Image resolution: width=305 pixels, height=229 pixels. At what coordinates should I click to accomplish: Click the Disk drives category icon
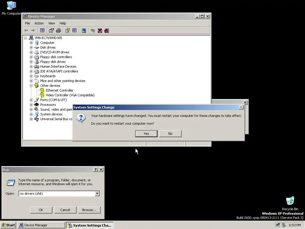pos(37,47)
